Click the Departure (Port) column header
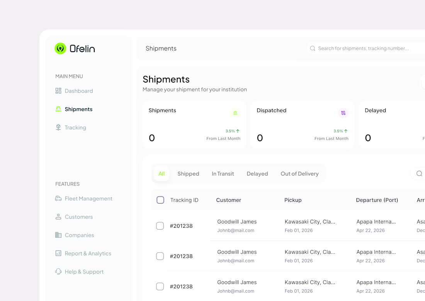Image resolution: width=425 pixels, height=301 pixels. (377, 200)
